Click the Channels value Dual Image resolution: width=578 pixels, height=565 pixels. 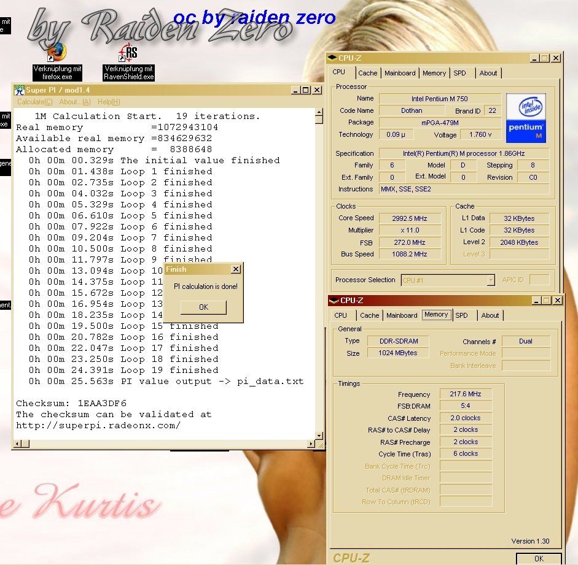526,341
